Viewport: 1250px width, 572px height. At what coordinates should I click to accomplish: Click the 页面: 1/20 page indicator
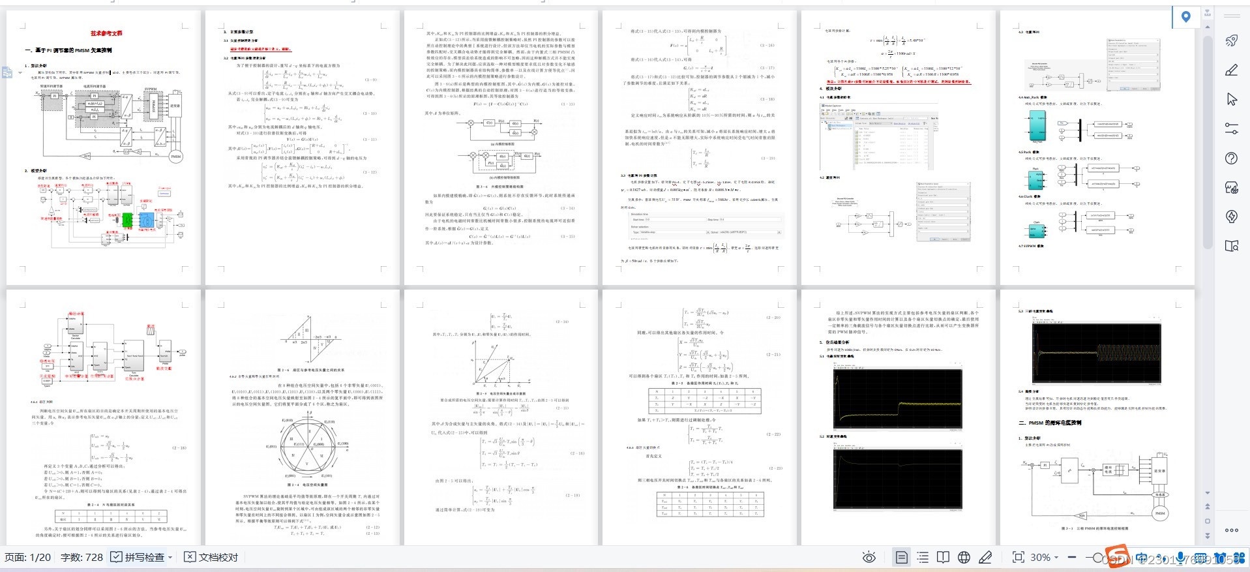pyautogui.click(x=28, y=557)
